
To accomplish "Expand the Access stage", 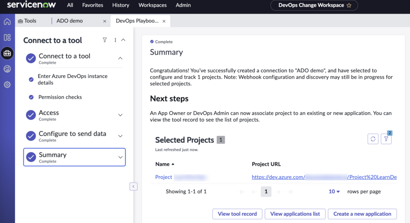I will click(x=120, y=115).
